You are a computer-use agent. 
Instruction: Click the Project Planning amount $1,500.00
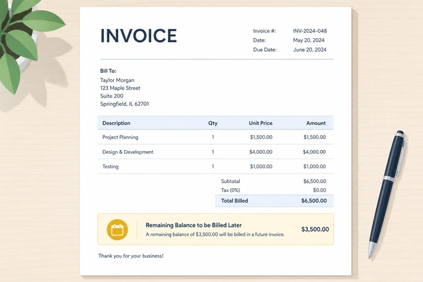tap(315, 137)
